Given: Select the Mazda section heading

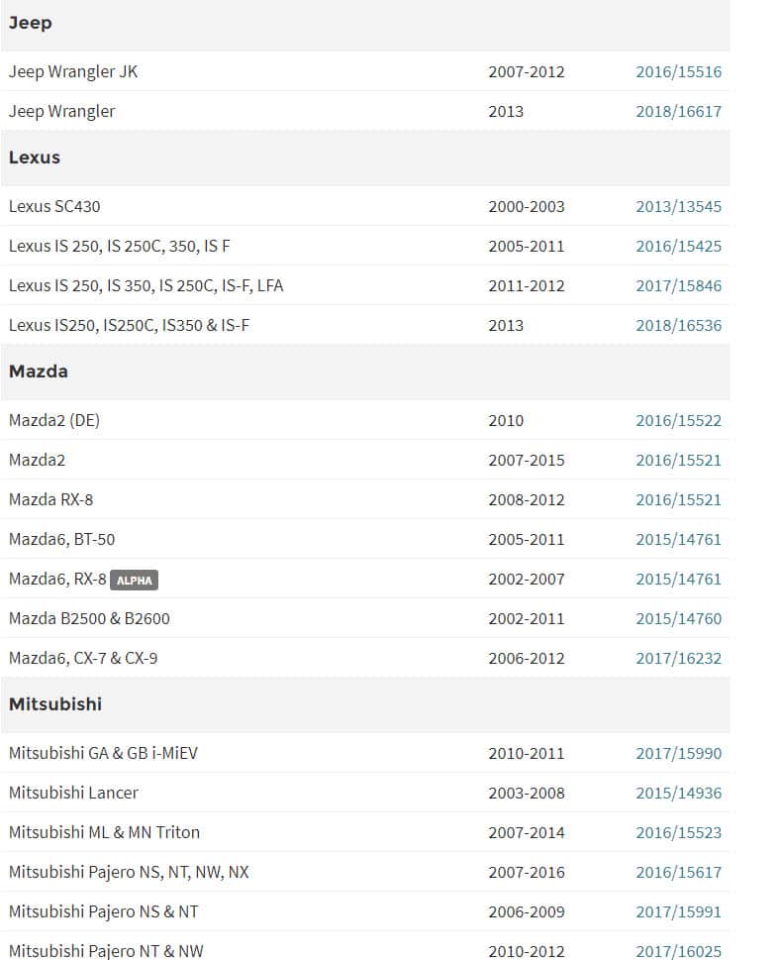Looking at the screenshot, I should [x=39, y=372].
